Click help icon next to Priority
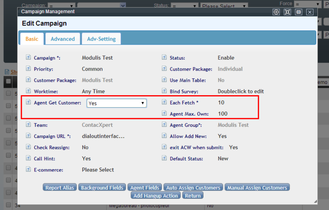This screenshot has height=210, width=329. pyautogui.click(x=28, y=69)
